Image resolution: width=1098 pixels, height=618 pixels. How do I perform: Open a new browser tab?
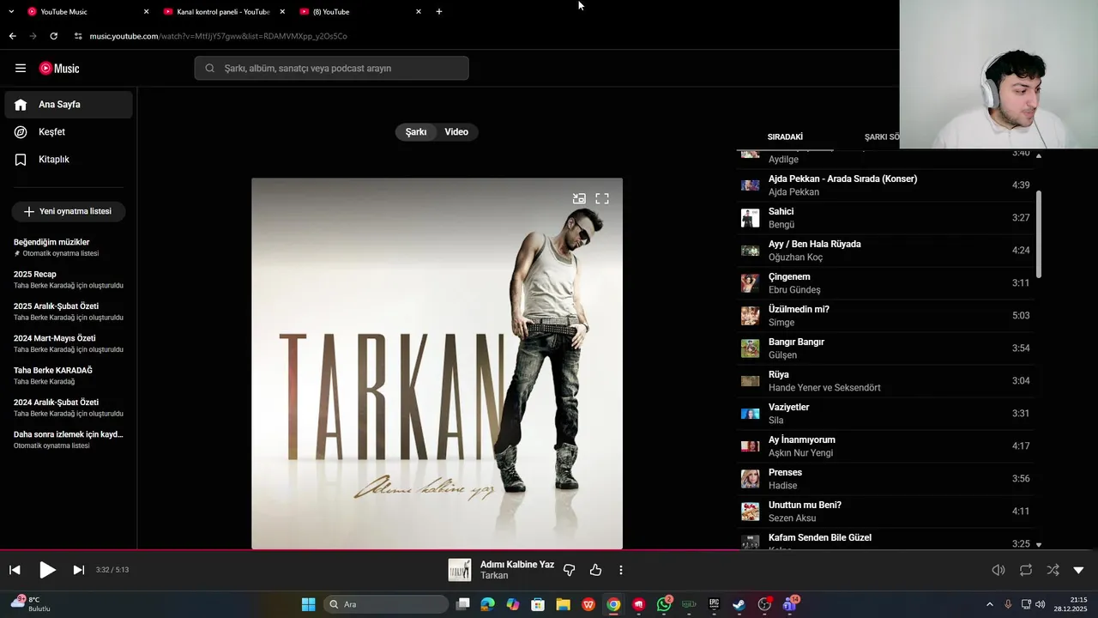coord(439,12)
